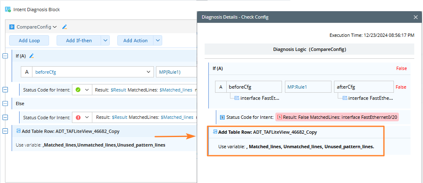Image resolution: width=423 pixels, height=183 pixels.
Task: Click file icon under afterCfg in details
Action: click(x=344, y=98)
